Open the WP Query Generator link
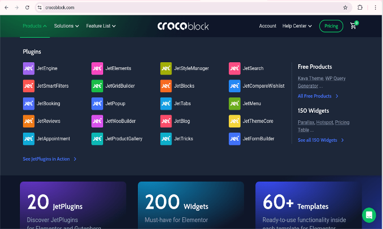This screenshot has height=229, width=383. click(x=322, y=82)
